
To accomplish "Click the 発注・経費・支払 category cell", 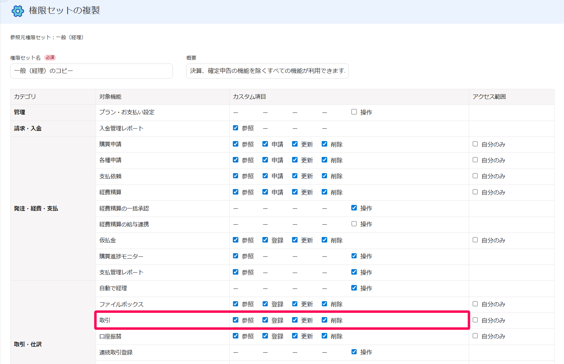I will tap(53, 208).
